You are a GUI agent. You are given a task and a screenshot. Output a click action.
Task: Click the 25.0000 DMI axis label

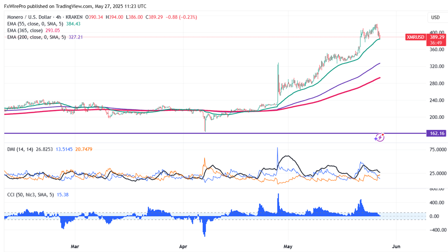click(x=438, y=173)
